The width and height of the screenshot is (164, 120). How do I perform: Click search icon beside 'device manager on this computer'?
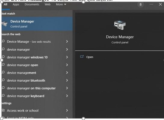(3, 88)
